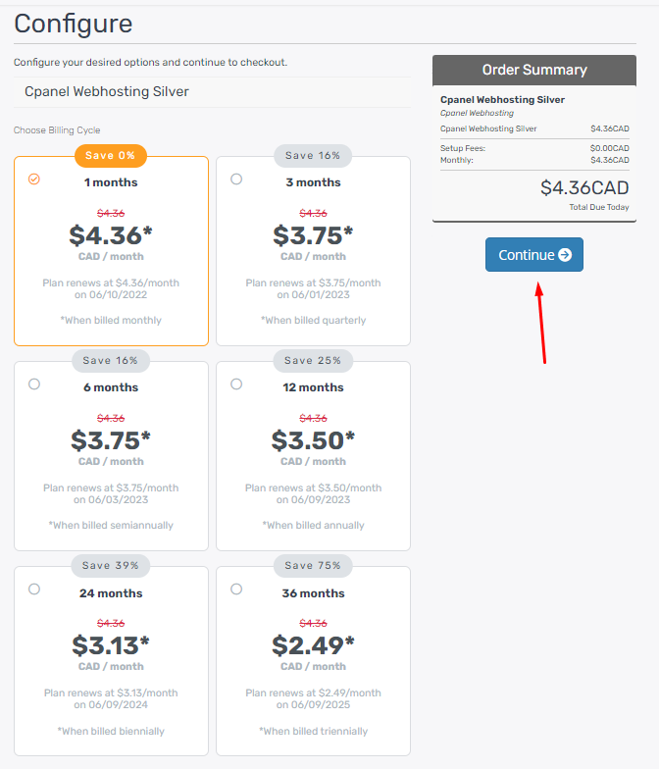
Task: Click 'Plan renews at $3.13/month' text
Action: coord(111,692)
